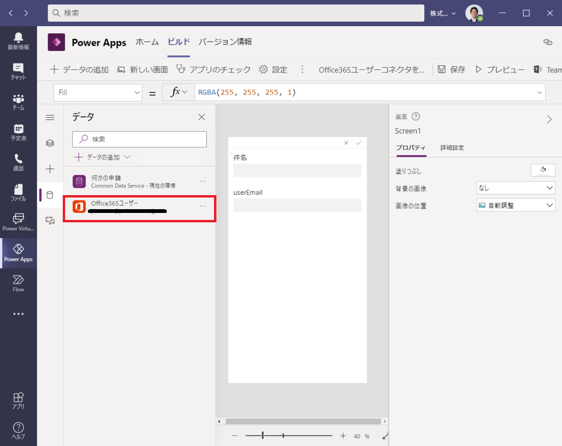This screenshot has width=562, height=446.
Task: Click the zoom slider track
Action: 288,436
